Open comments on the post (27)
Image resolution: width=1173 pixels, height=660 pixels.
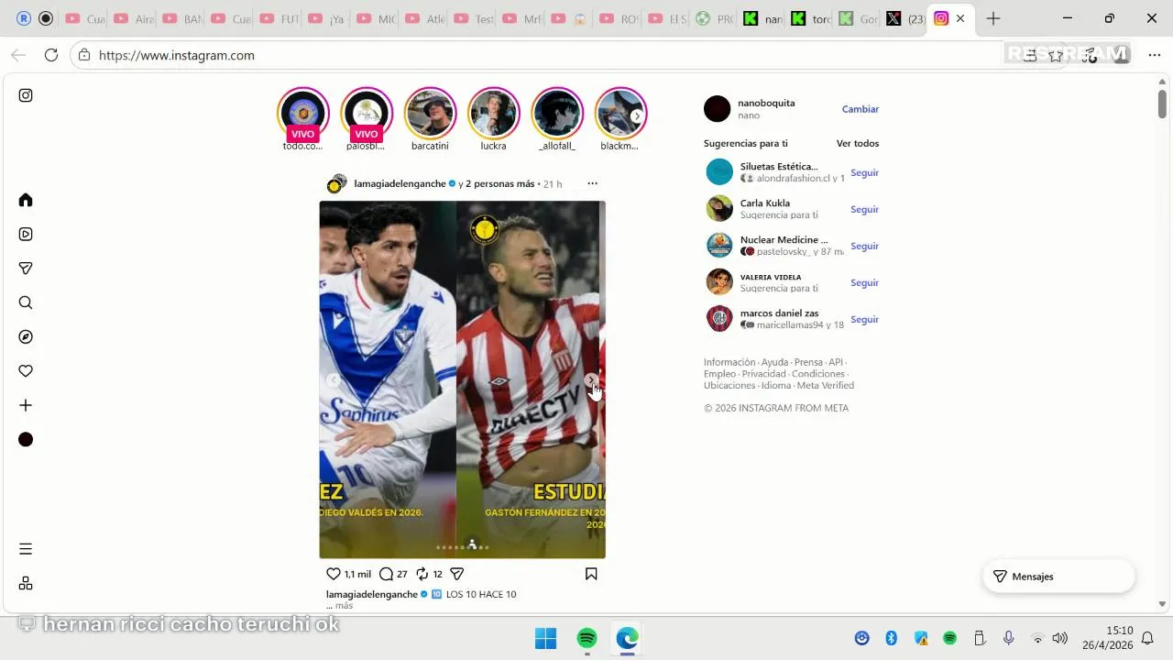[x=386, y=574]
